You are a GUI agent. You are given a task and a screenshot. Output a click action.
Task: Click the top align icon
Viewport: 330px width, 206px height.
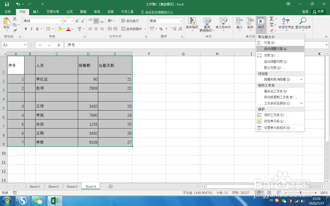click(90, 21)
